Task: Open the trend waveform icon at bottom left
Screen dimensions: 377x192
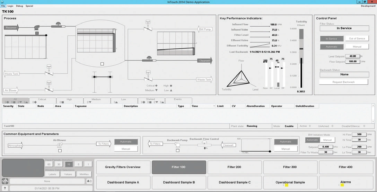Action: [x=5, y=181]
